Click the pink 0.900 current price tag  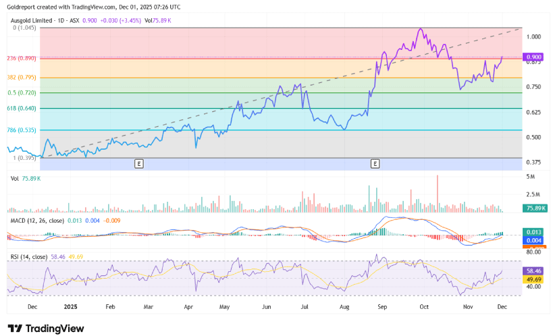click(x=534, y=57)
